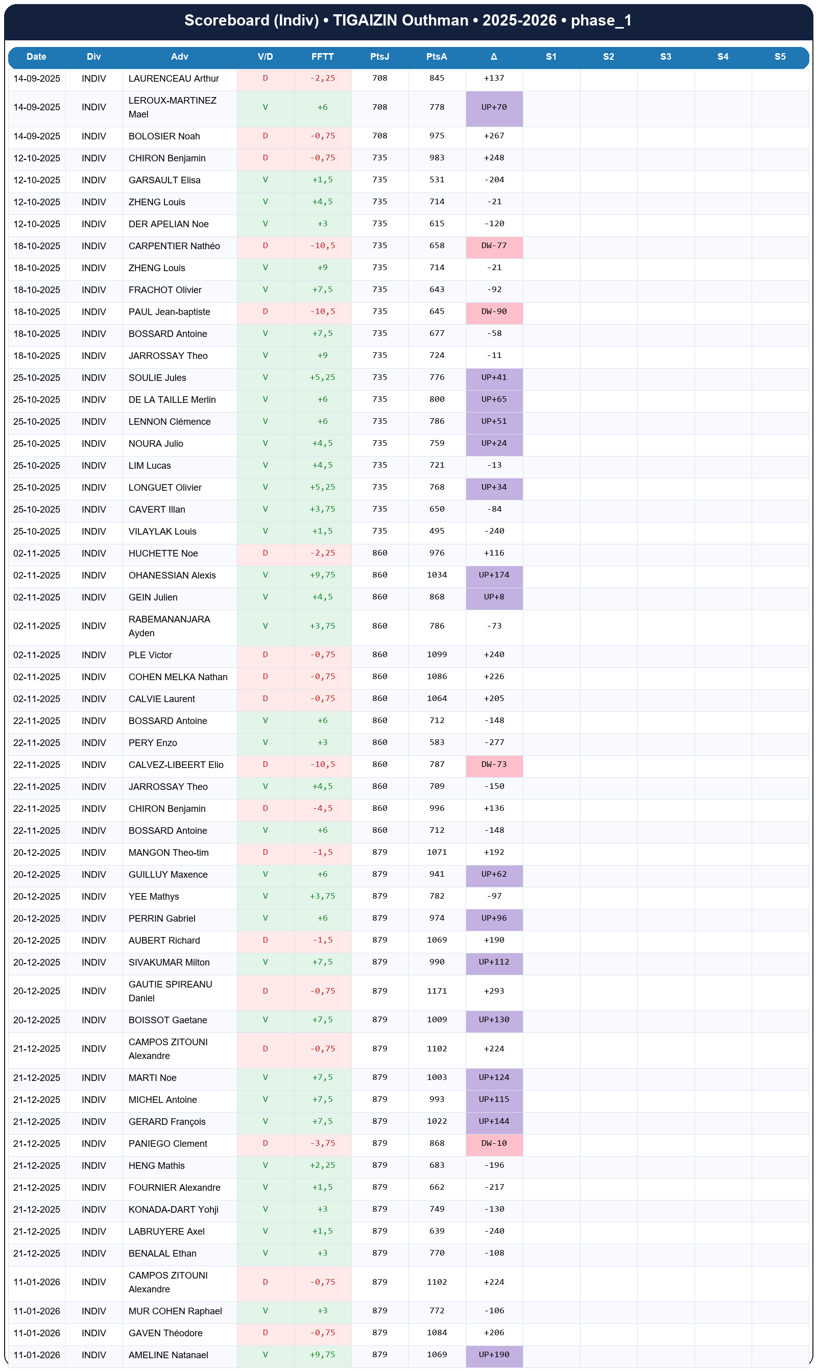
Task: Click the purple UP+70 delta cell
Action: coord(494,107)
